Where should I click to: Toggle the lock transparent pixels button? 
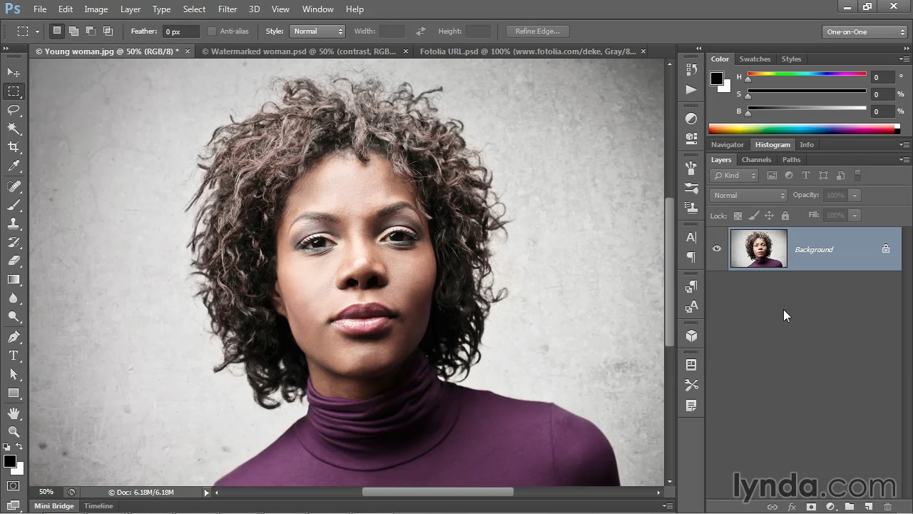coord(738,216)
